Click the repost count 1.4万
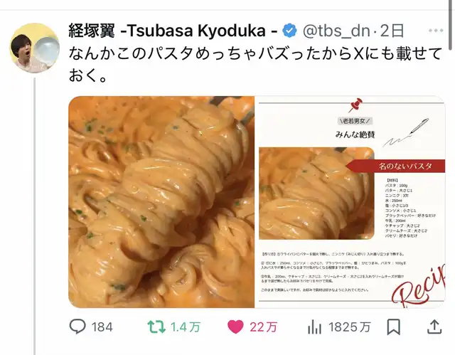 pyautogui.click(x=185, y=327)
